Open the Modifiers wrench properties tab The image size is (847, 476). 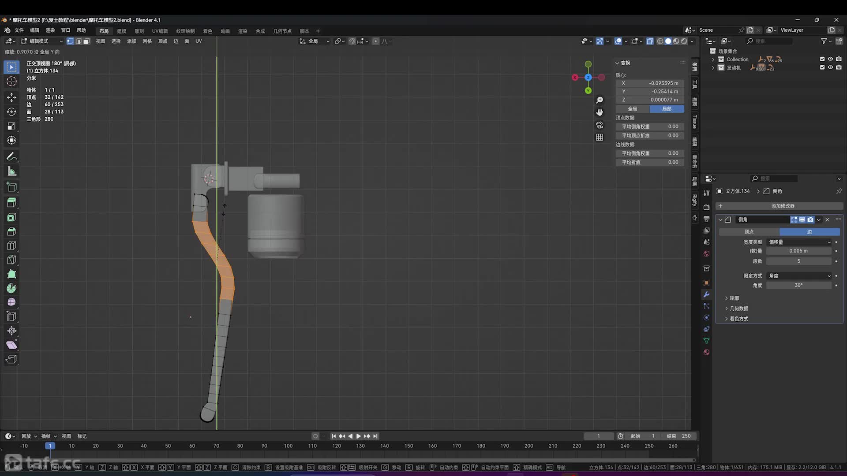pyautogui.click(x=706, y=294)
